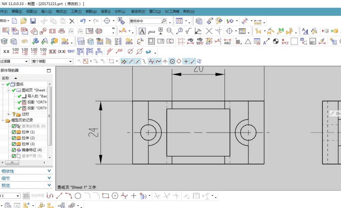The height and width of the screenshot is (208, 341).
Task: Click the image insert icon
Action: coord(242,31)
